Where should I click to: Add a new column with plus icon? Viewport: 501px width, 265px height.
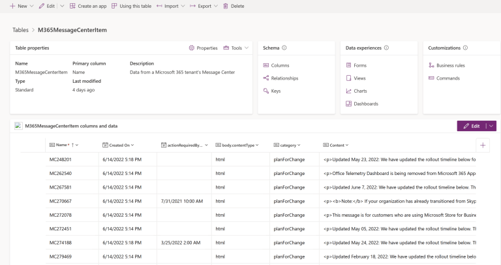pos(483,145)
